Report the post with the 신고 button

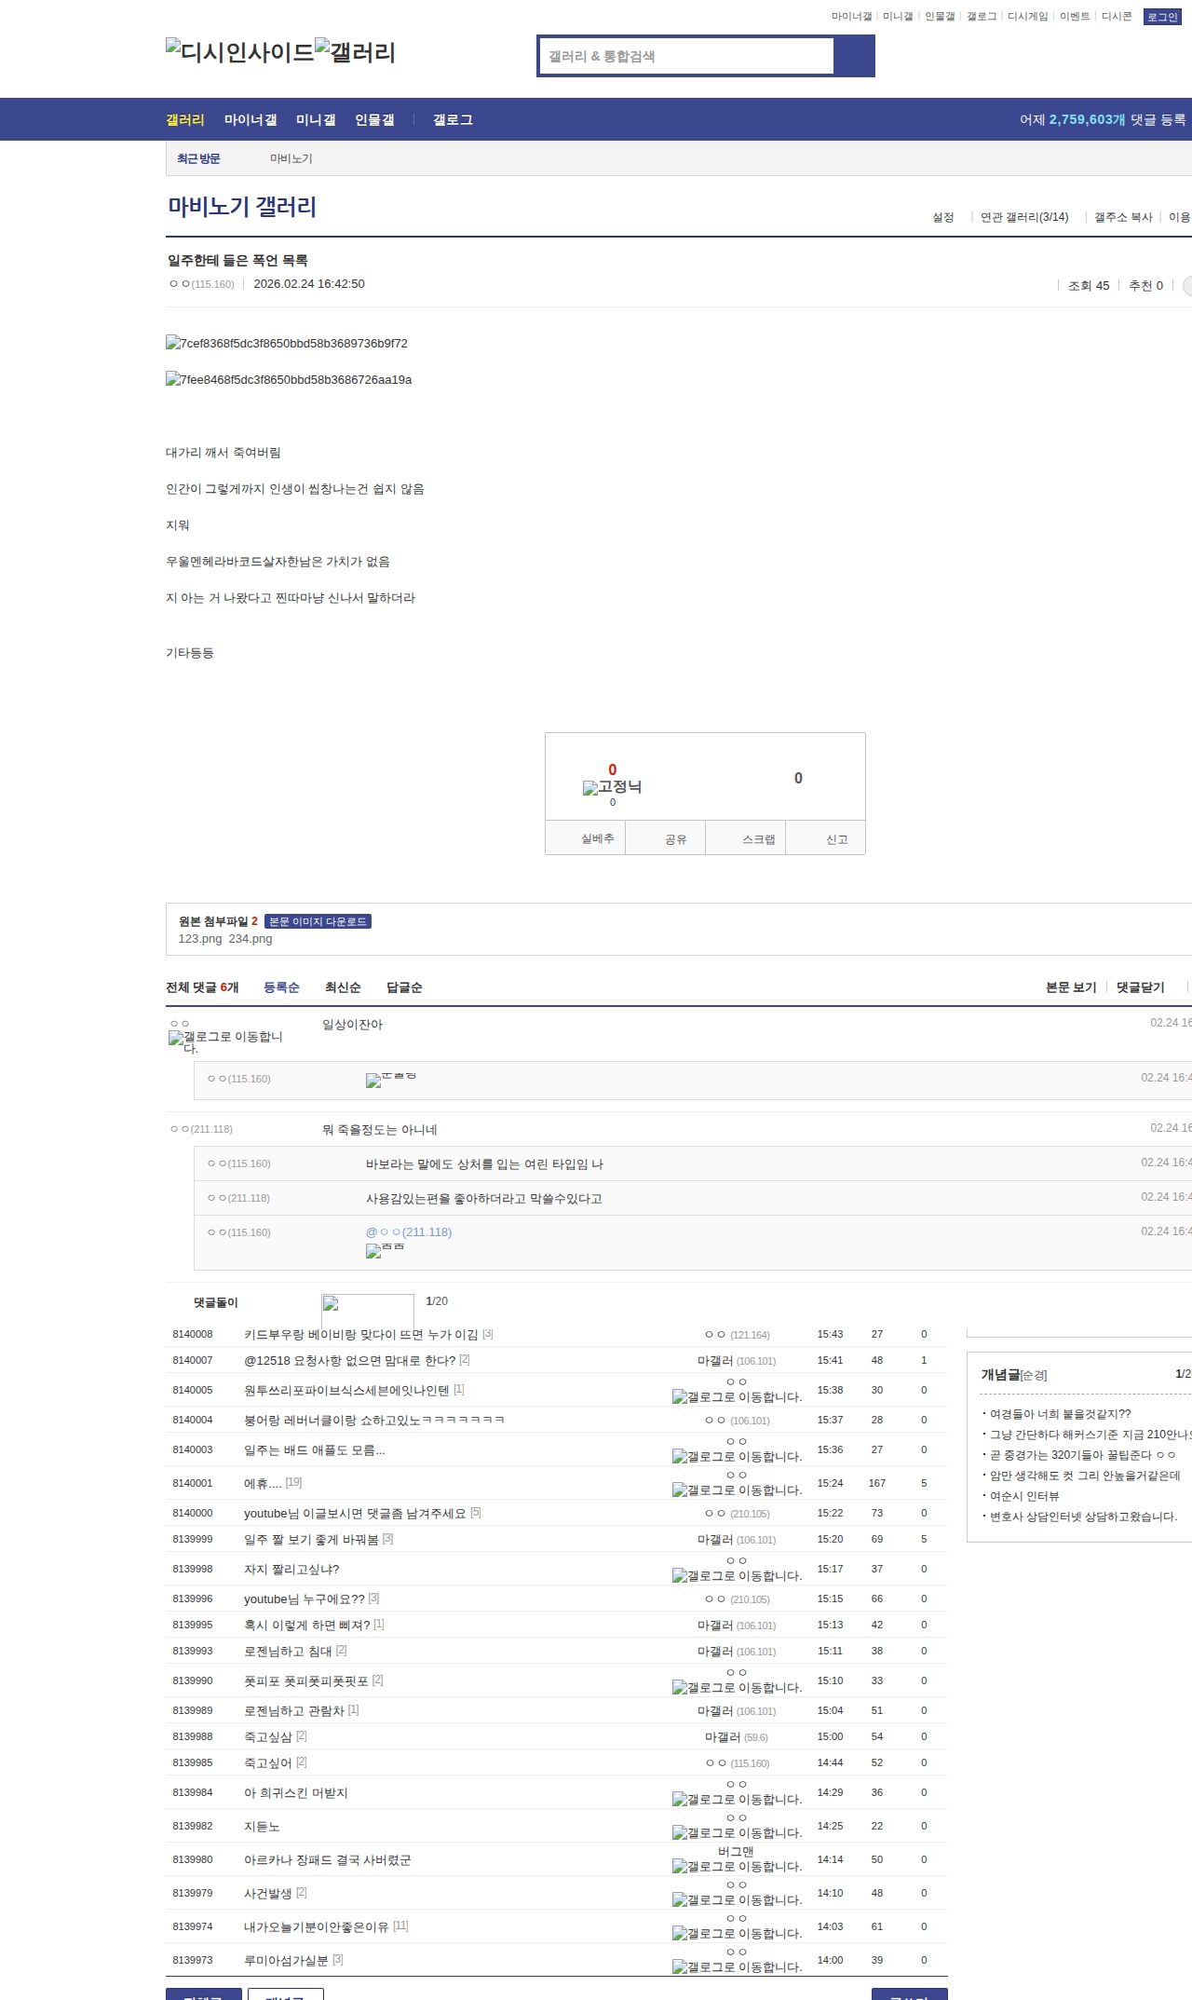(826, 838)
